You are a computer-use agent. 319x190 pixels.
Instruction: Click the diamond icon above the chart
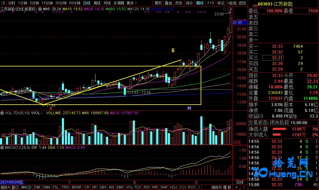click(224, 9)
